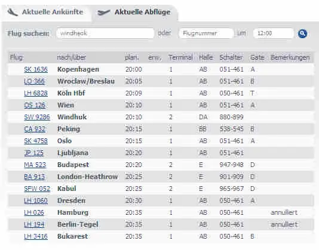This screenshot has width=319, height=250.
Task: Open flight CA 932 to Peking
Action: click(x=35, y=129)
